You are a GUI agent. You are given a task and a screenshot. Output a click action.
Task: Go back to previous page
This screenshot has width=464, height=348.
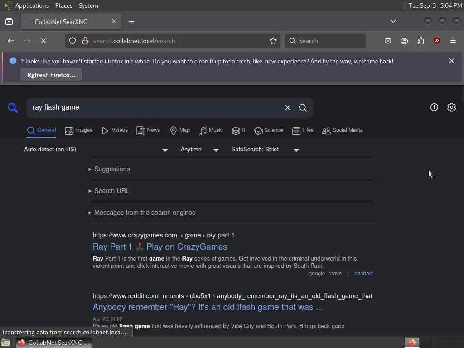[x=11, y=41]
